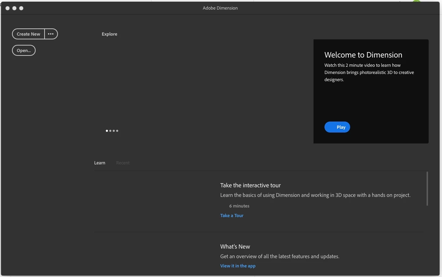
Task: Click the Explore section heading
Action: pos(109,34)
